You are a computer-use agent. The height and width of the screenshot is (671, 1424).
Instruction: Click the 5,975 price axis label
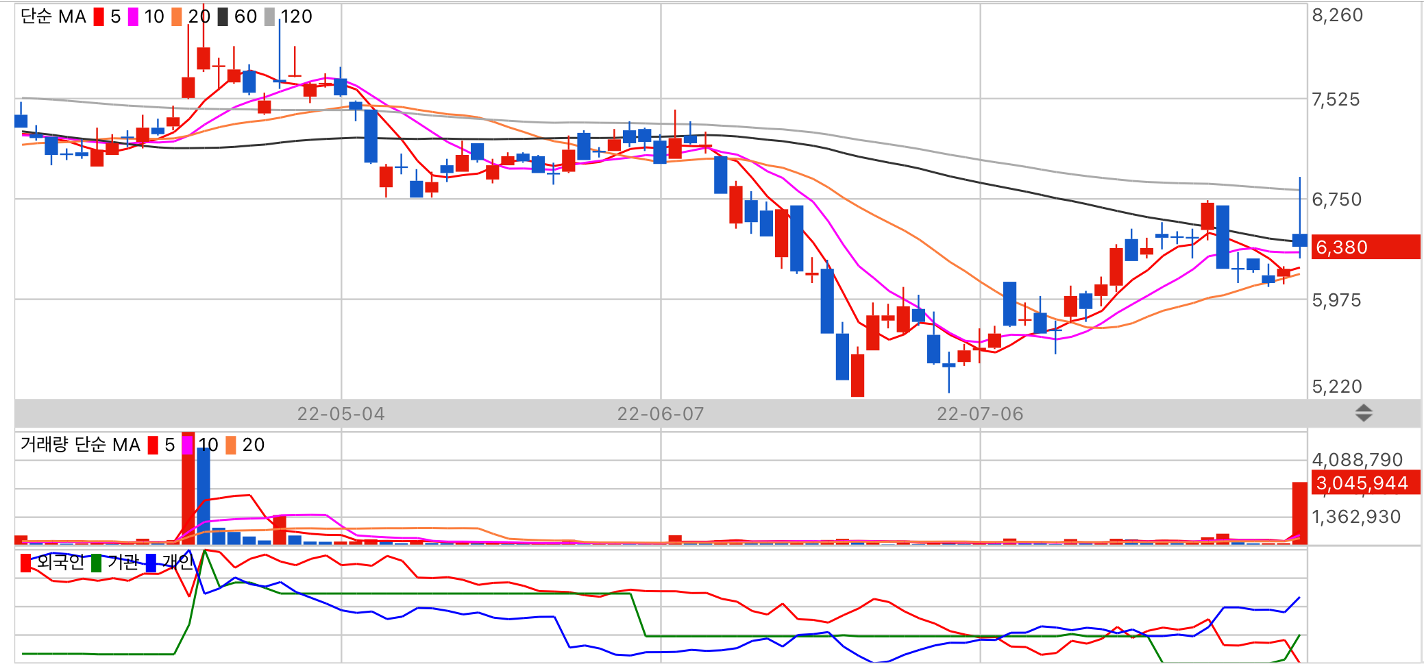pyautogui.click(x=1336, y=300)
